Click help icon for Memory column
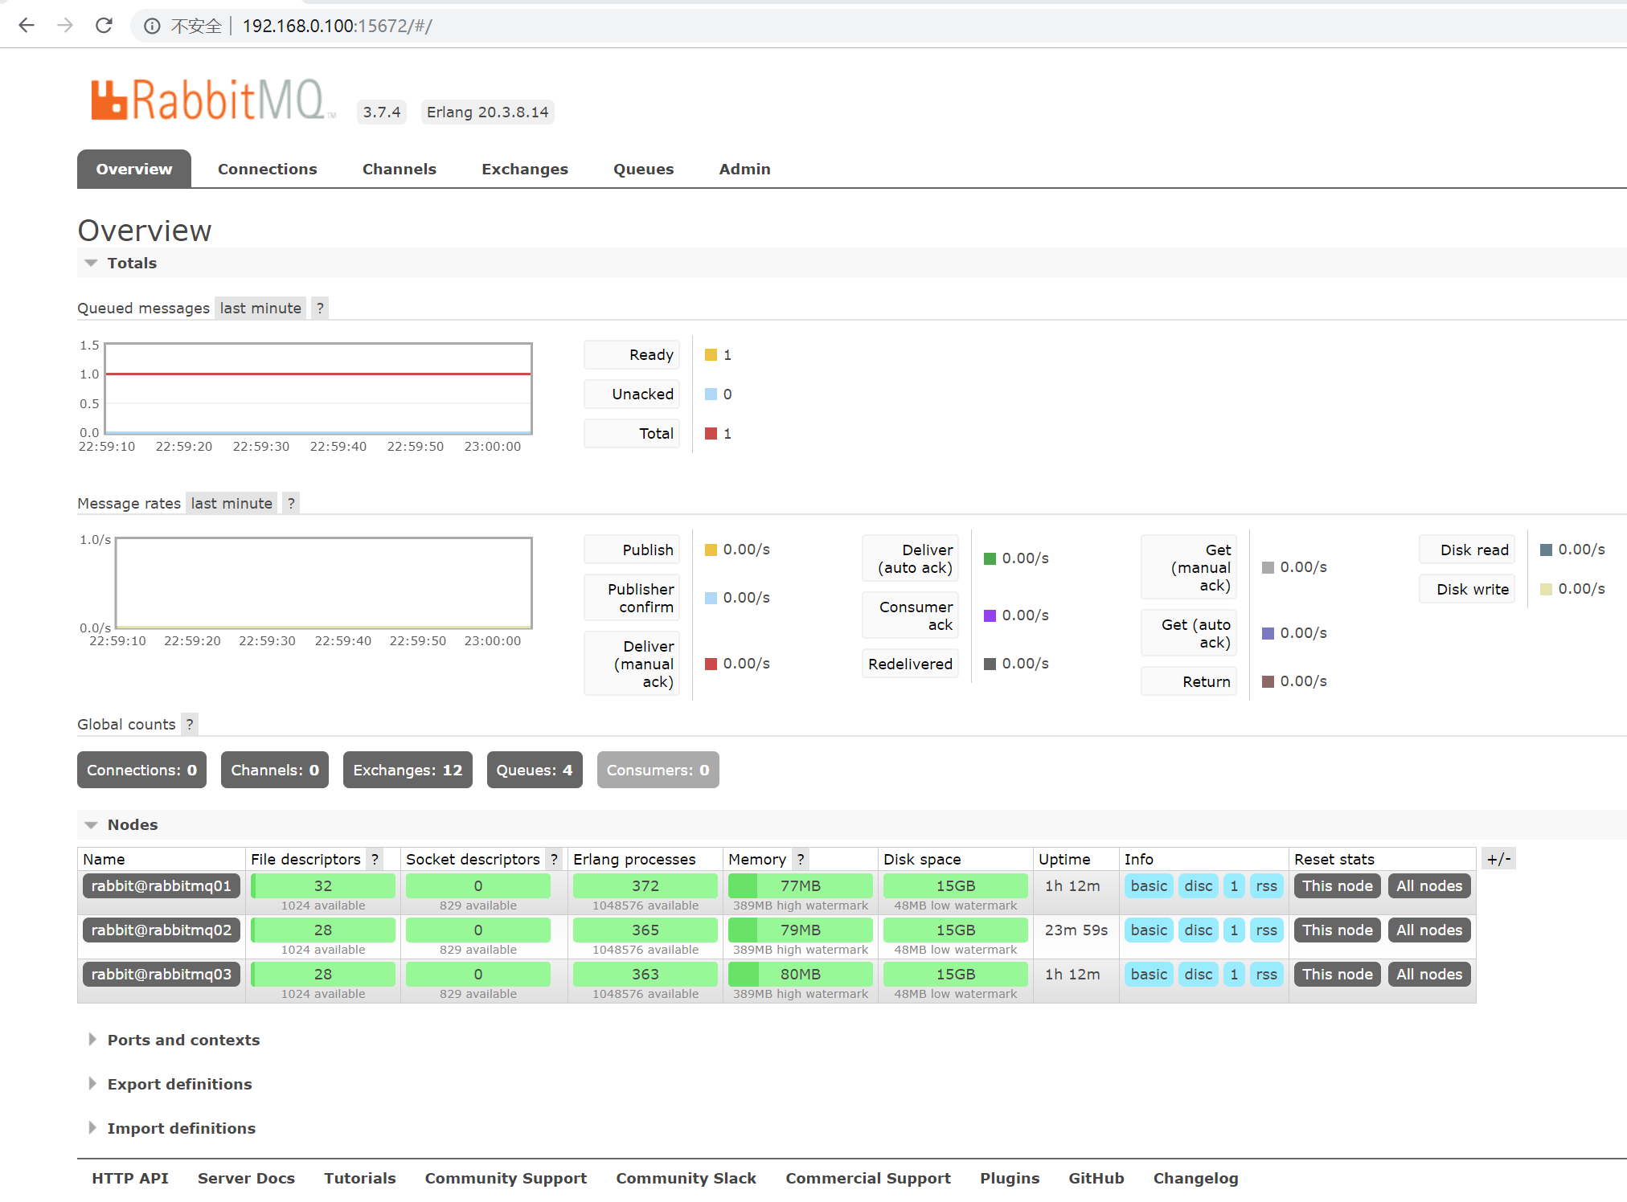This screenshot has height=1202, width=1627. [801, 859]
